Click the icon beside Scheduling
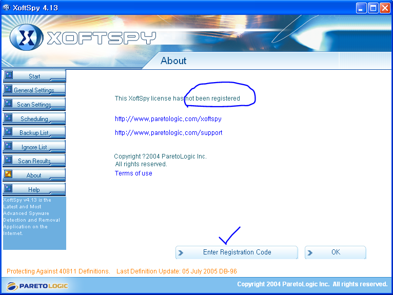This screenshot has height=295, width=393. (x=8, y=117)
